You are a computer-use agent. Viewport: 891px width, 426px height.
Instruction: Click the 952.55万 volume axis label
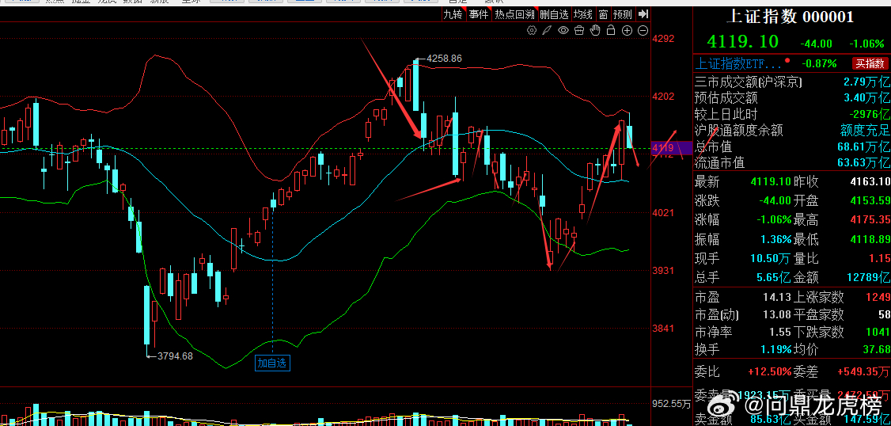671,405
